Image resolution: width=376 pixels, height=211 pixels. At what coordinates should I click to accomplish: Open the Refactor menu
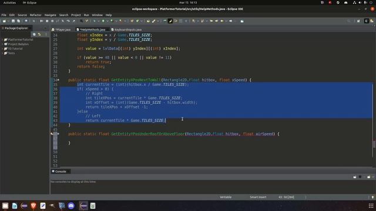tap(35, 15)
